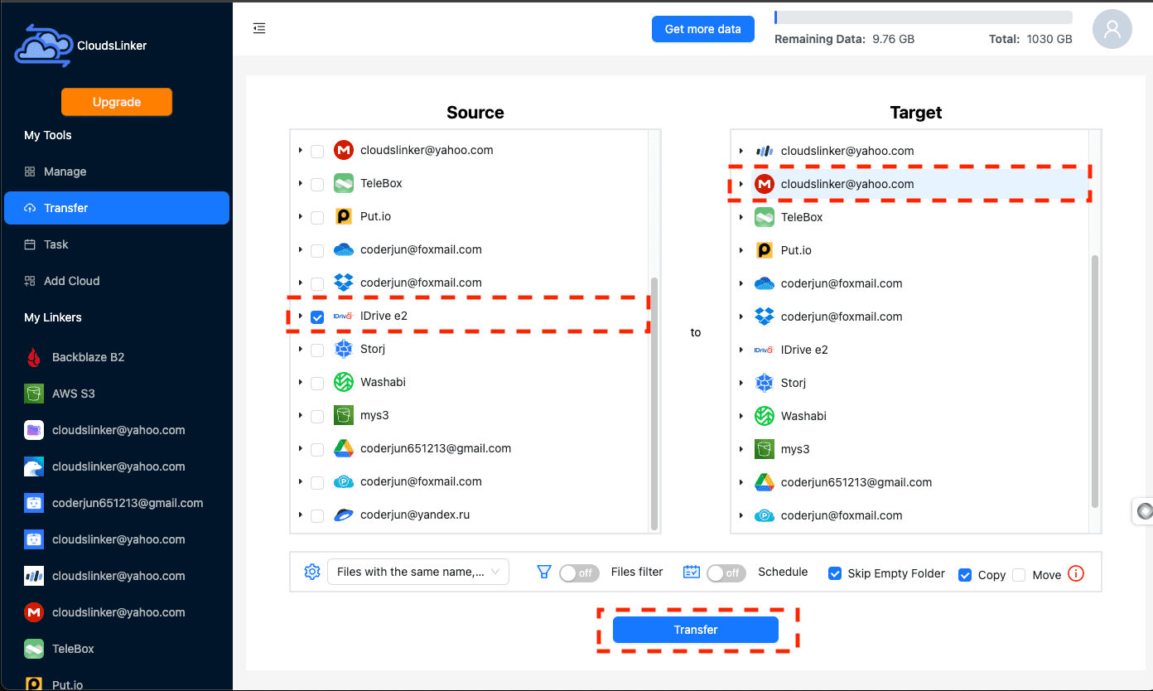Click the Files filter funnel icon

pyautogui.click(x=544, y=572)
